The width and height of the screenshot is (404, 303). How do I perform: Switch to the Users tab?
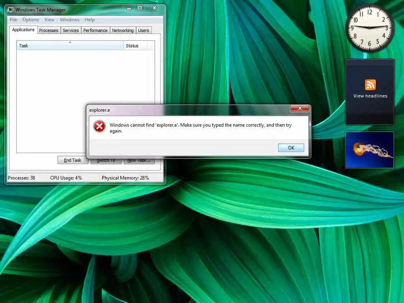144,30
